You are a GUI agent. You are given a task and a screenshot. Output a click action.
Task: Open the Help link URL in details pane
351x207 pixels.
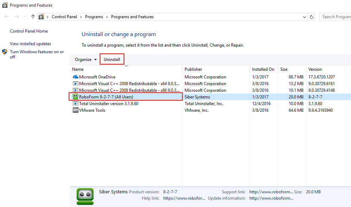[x=184, y=198]
